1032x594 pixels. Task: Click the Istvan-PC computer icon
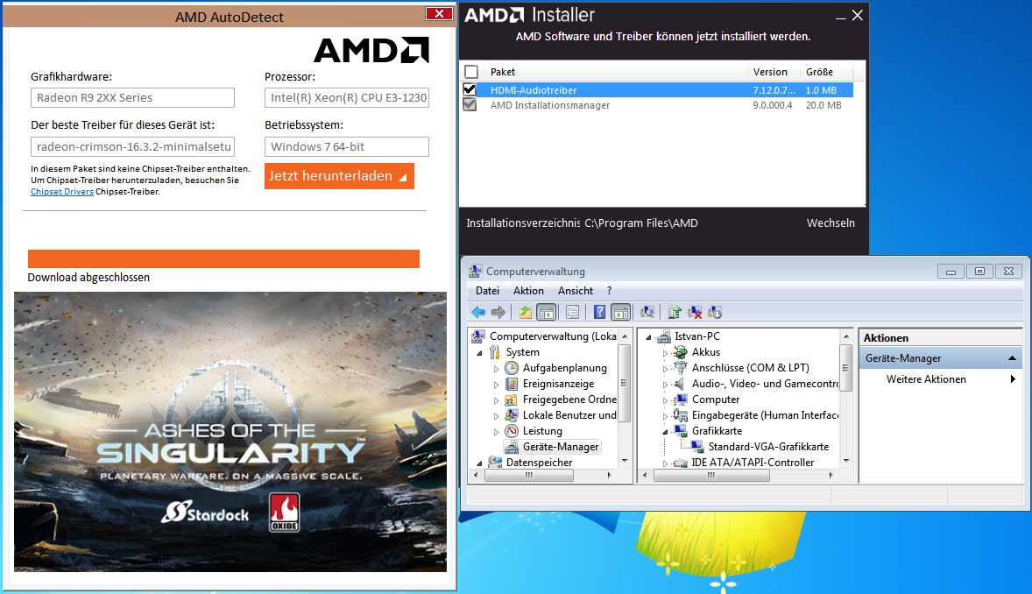click(663, 336)
